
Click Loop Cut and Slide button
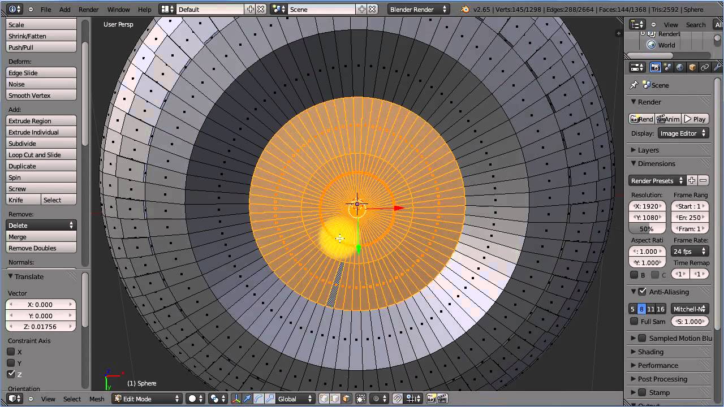click(x=41, y=154)
